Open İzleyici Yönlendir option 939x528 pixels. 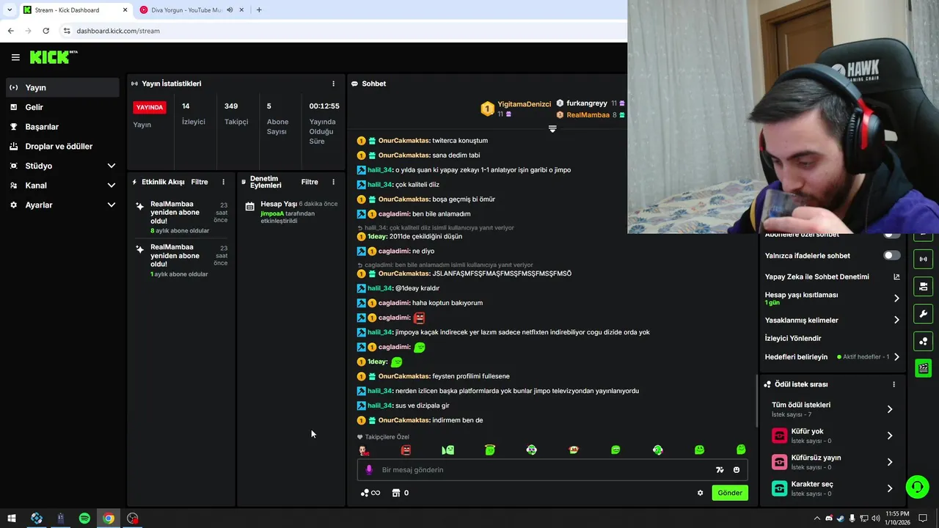[793, 339]
